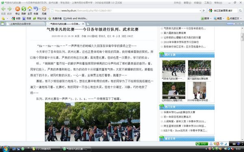
Task: Close the active 气势非凡的比赛 tab
Action: tap(83, 24)
